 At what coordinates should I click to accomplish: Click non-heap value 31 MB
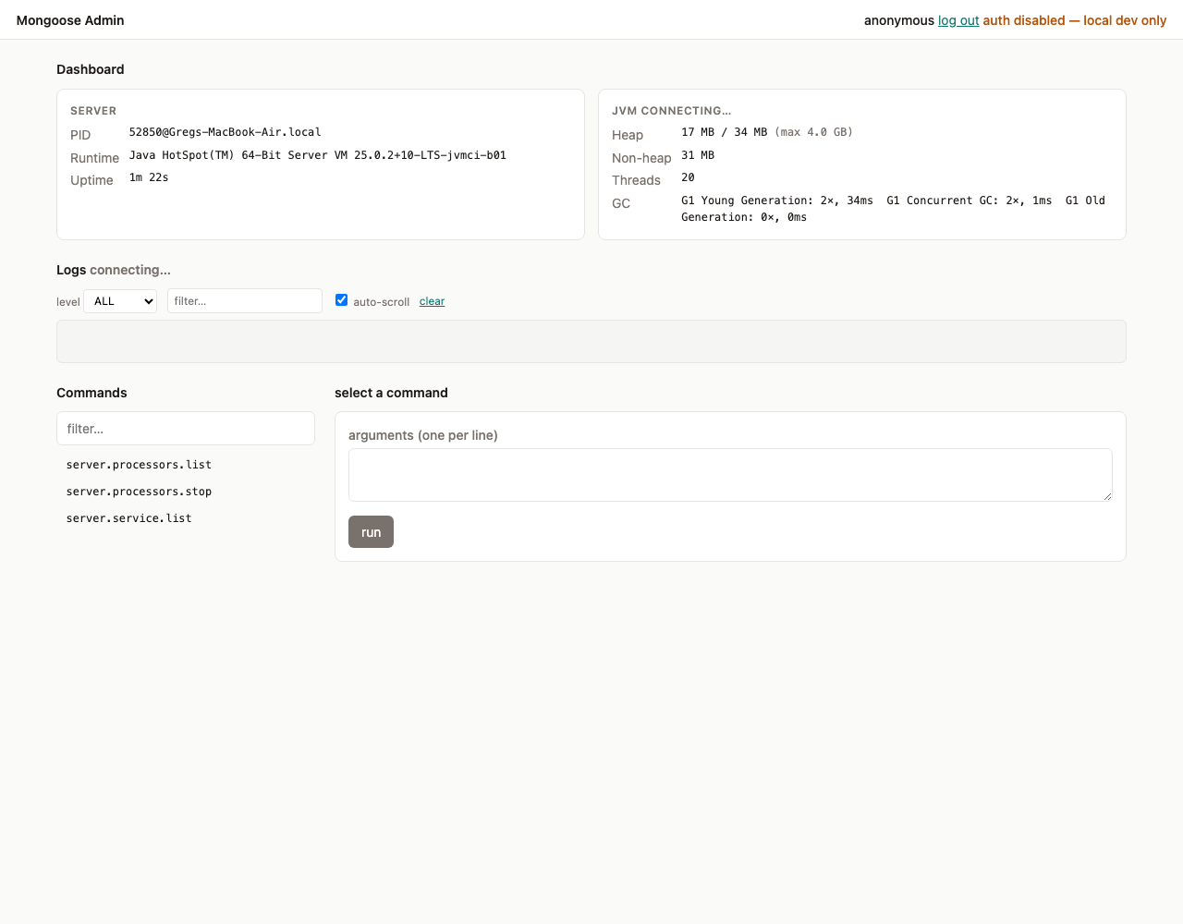(x=698, y=155)
